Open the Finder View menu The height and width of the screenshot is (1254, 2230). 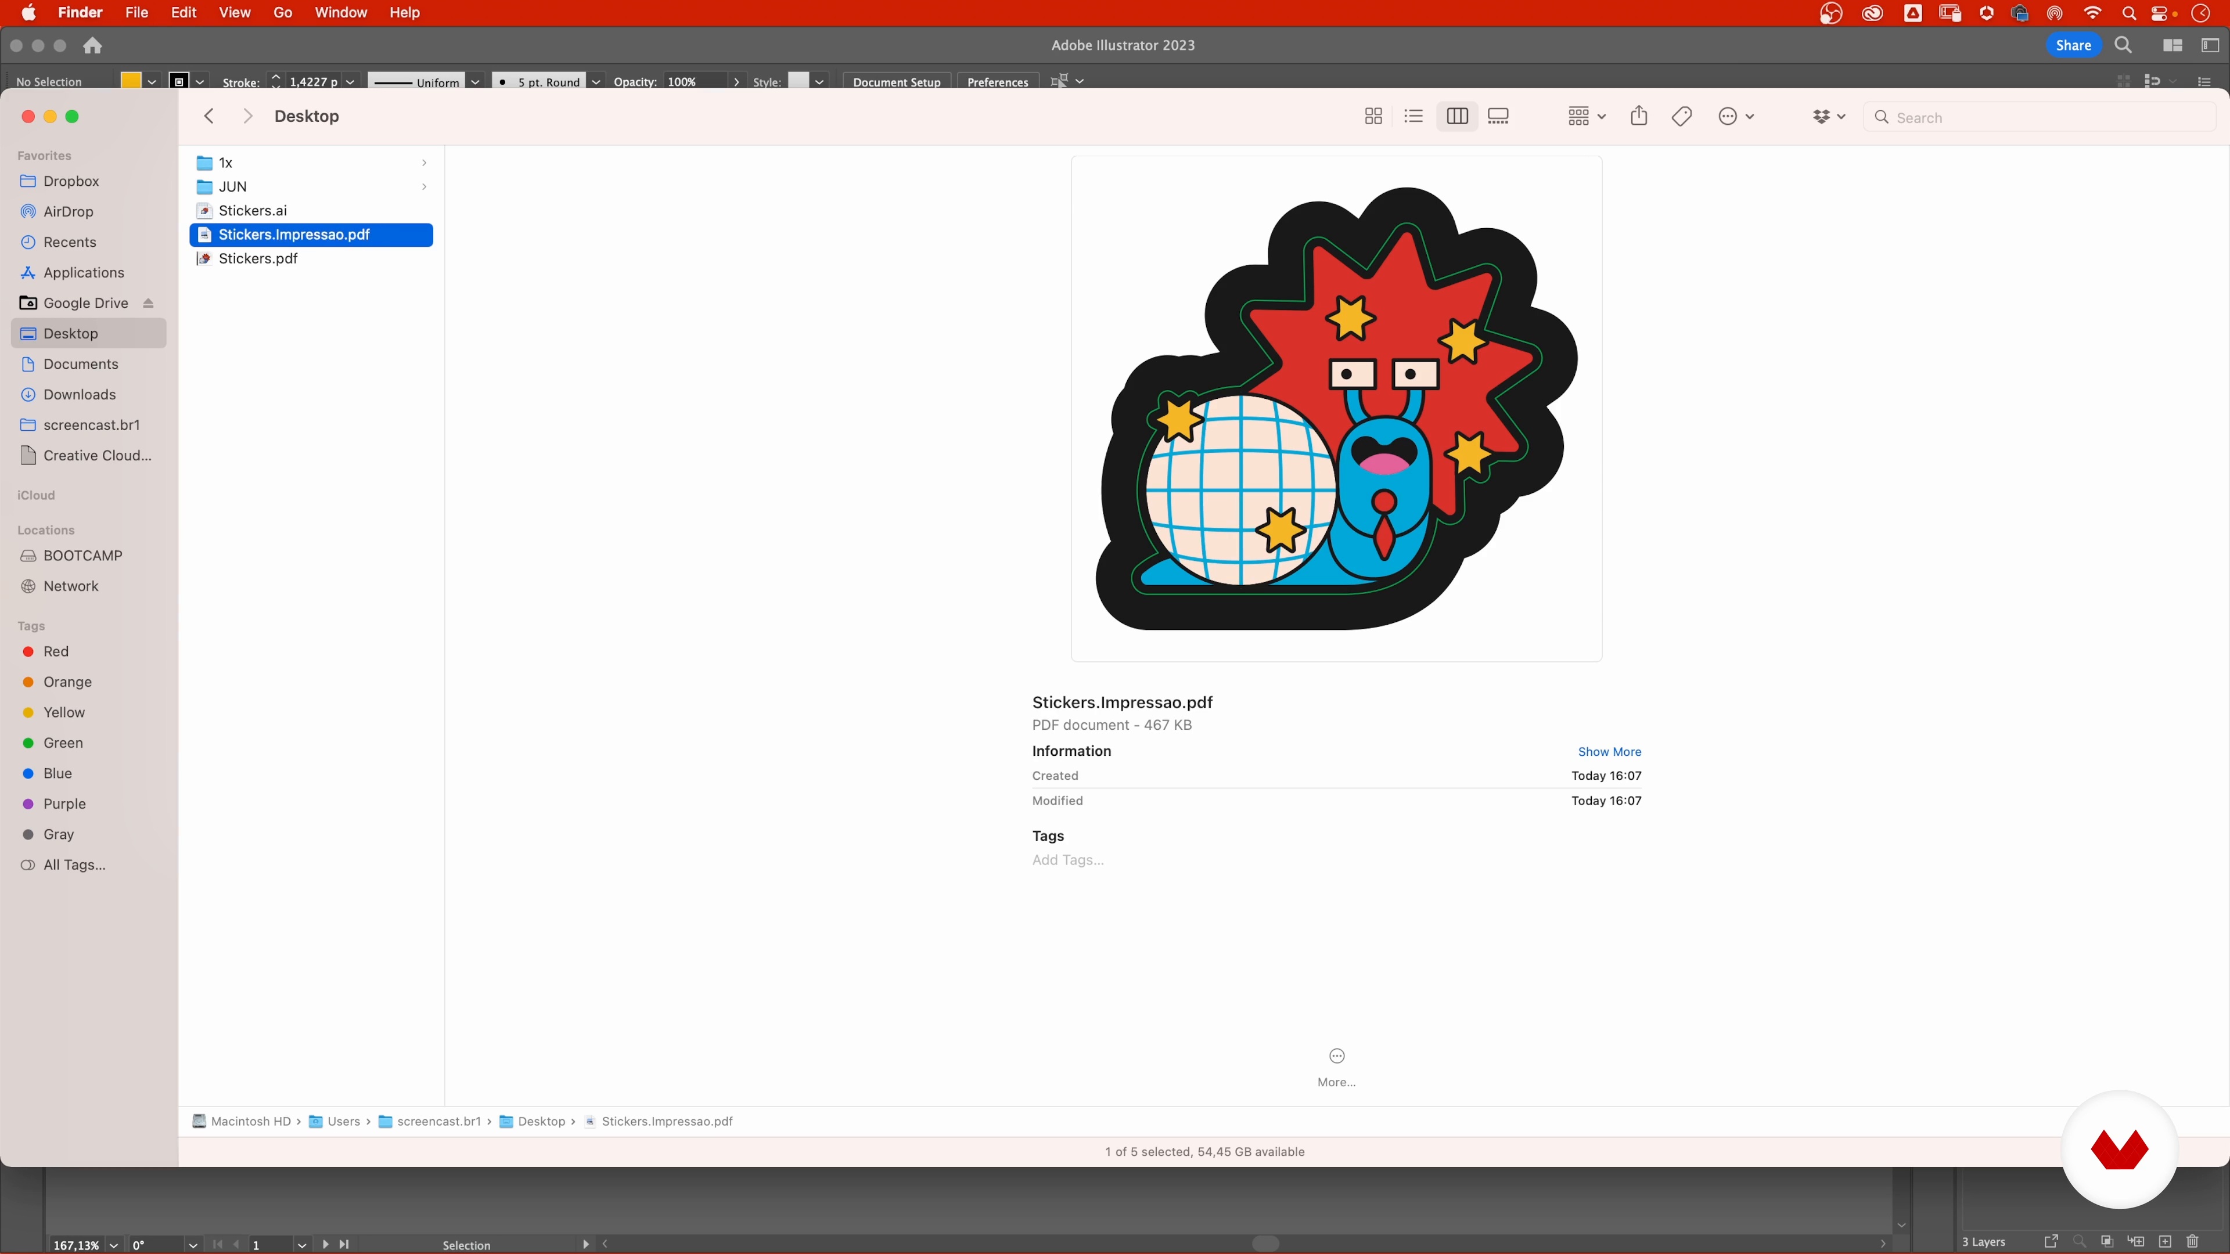[233, 12]
